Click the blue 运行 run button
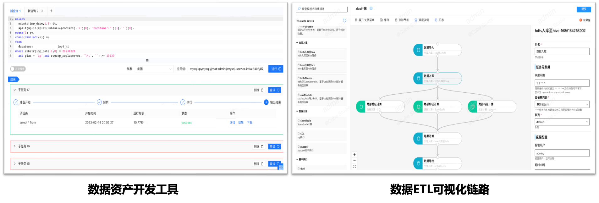The height and width of the screenshot is (203, 599). 276,69
